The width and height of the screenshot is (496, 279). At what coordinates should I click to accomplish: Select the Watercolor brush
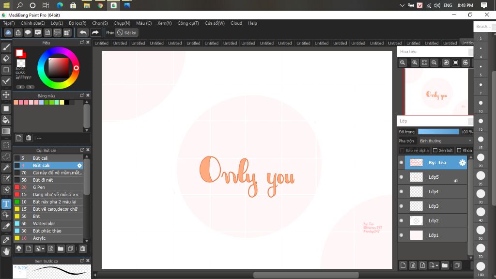click(x=48, y=224)
